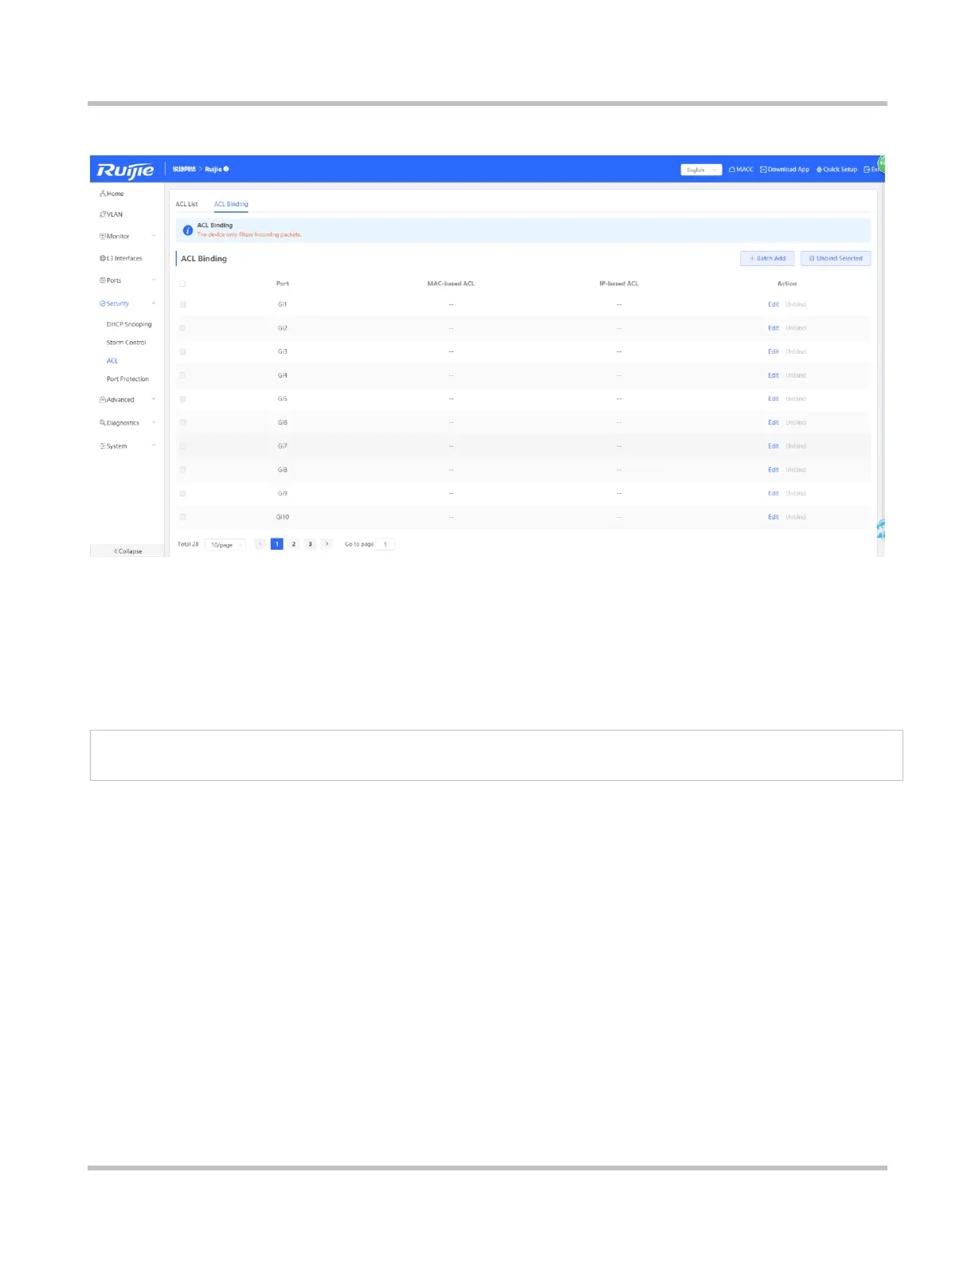Open the Storm Control page
Screen dimensions: 975x1262
[127, 343]
